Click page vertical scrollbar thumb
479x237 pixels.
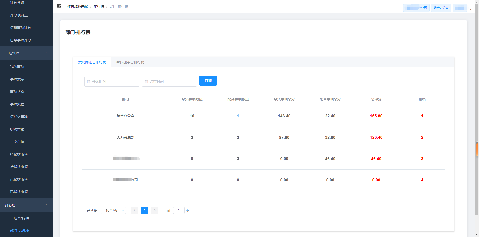coord(477,109)
